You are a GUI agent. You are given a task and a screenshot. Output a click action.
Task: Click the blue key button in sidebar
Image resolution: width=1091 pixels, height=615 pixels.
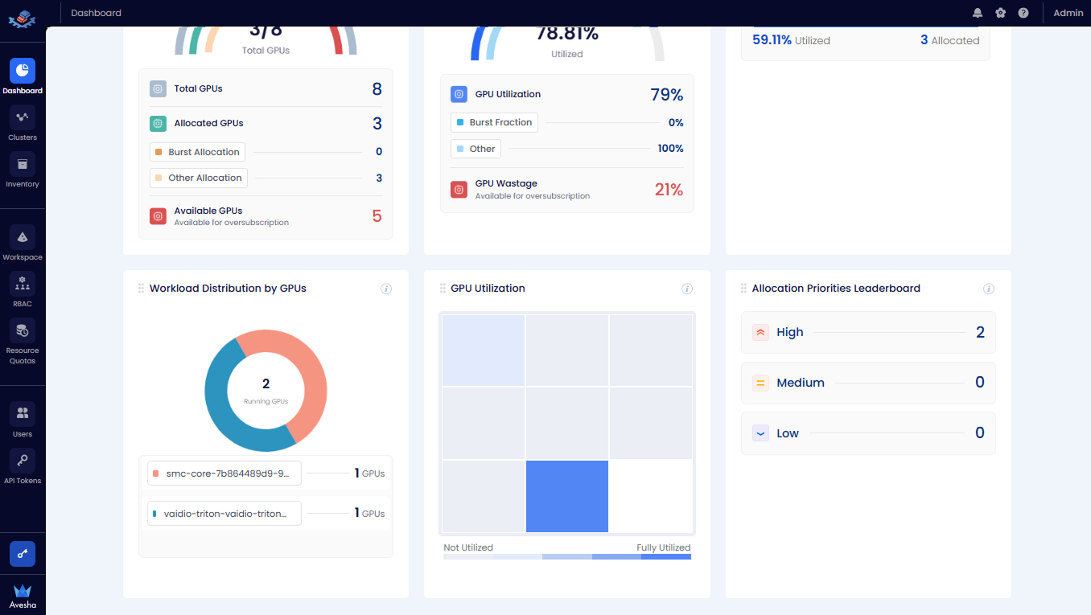tap(23, 554)
